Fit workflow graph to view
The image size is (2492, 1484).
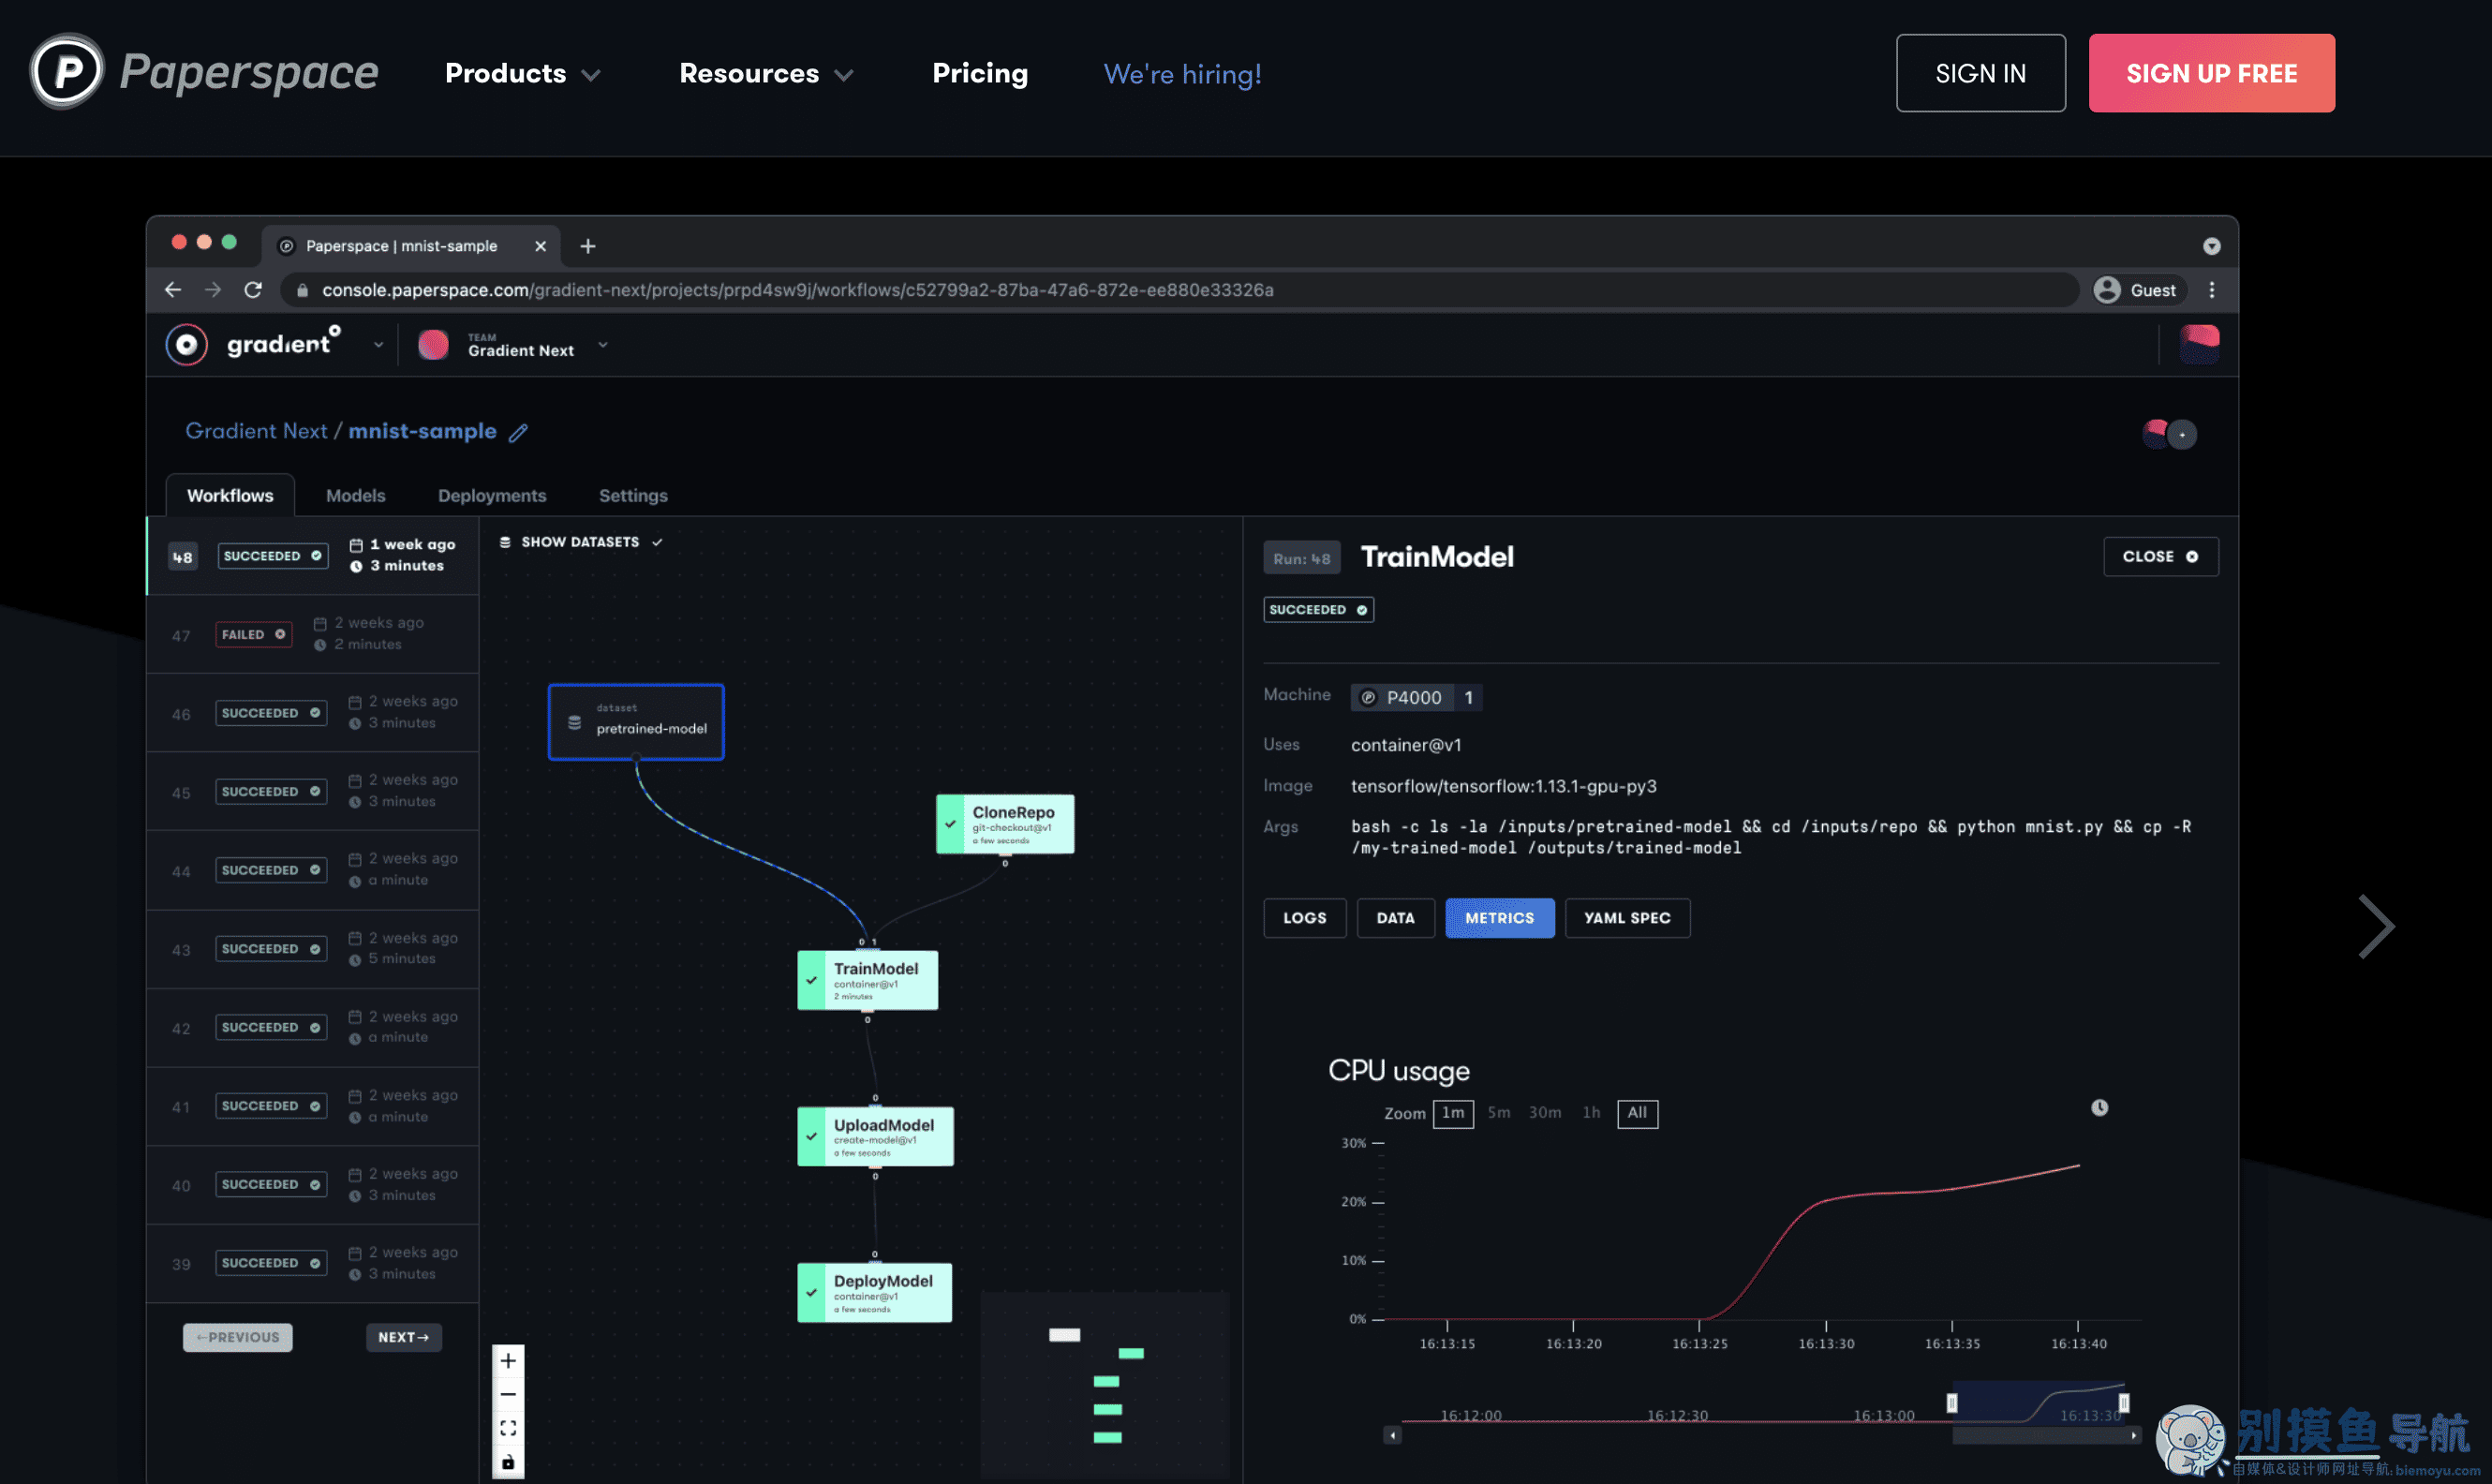coord(508,1428)
